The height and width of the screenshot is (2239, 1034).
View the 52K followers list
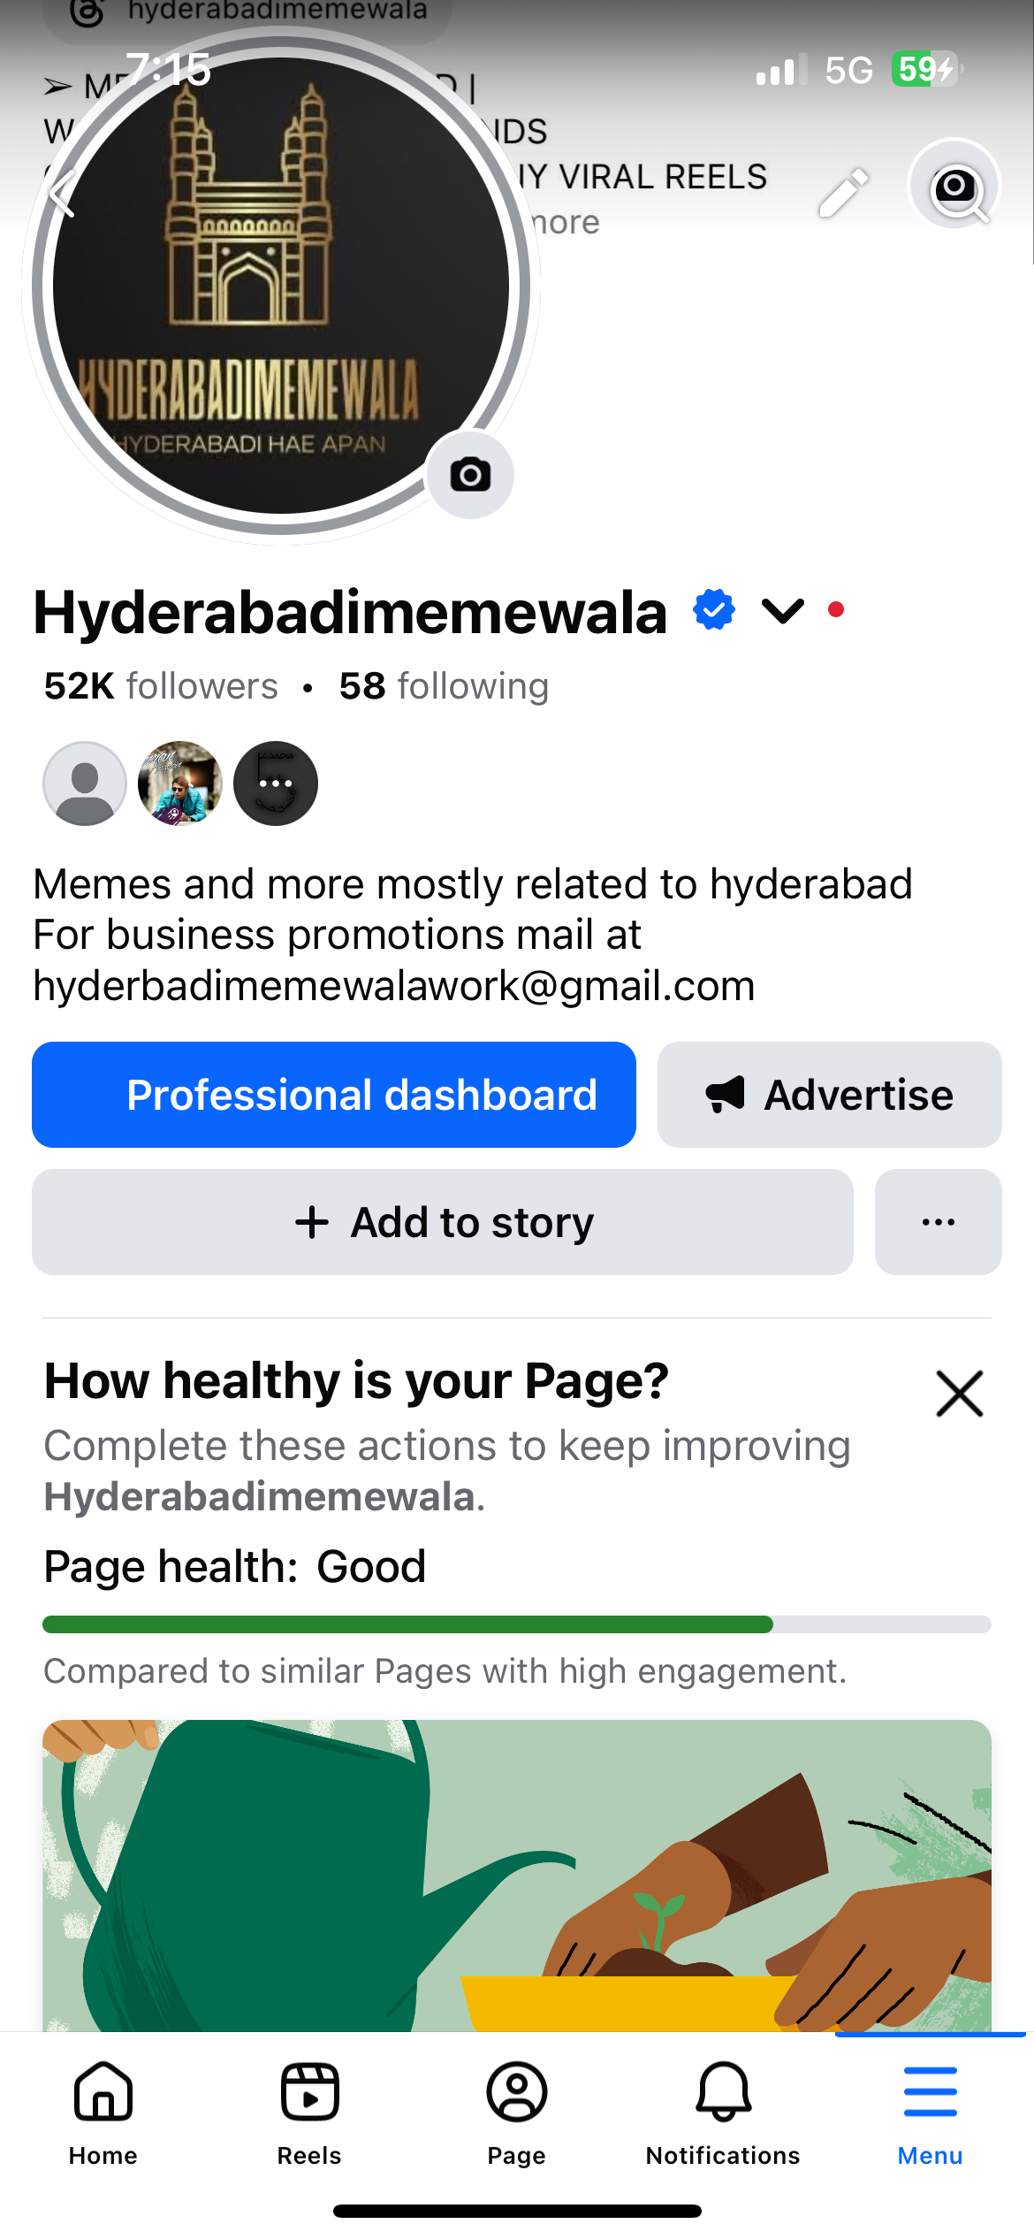click(159, 685)
